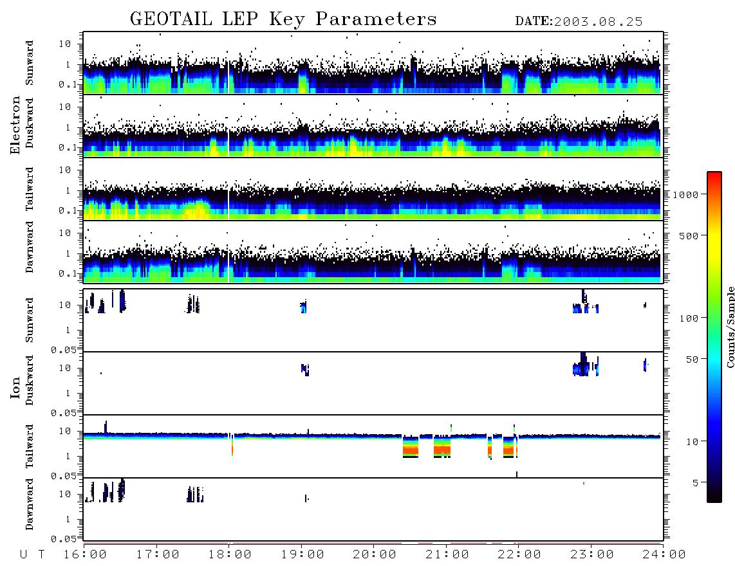This screenshot has height=566, width=735.
Task: Click the rainbow Counts/Sample color scale bar
Action: coord(714,337)
